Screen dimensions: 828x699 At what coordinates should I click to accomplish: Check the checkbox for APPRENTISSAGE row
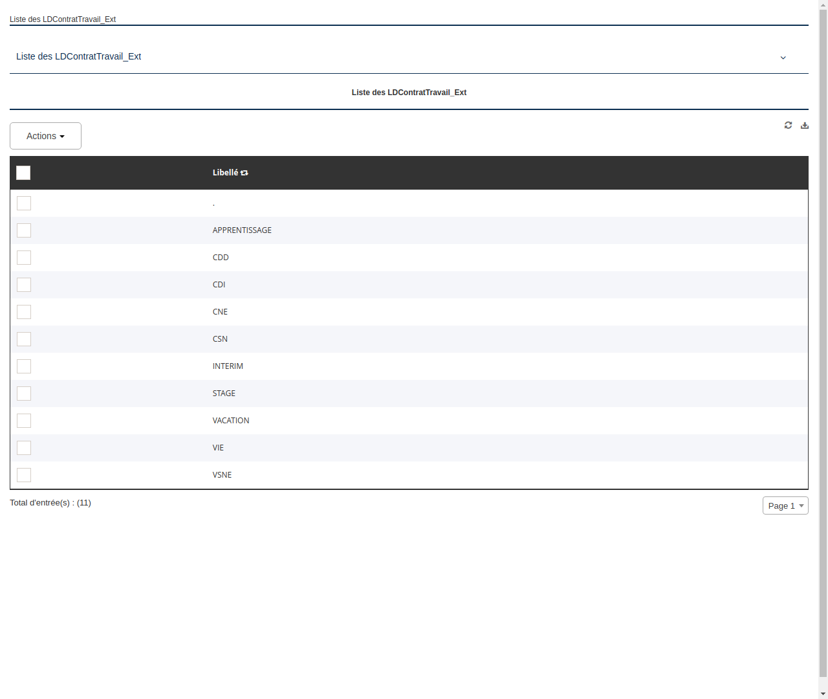click(x=24, y=230)
